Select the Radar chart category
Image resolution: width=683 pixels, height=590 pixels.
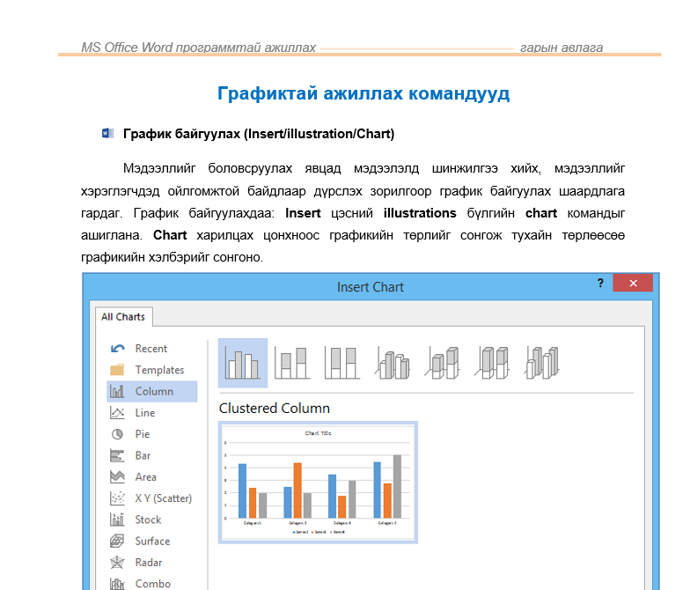[151, 563]
